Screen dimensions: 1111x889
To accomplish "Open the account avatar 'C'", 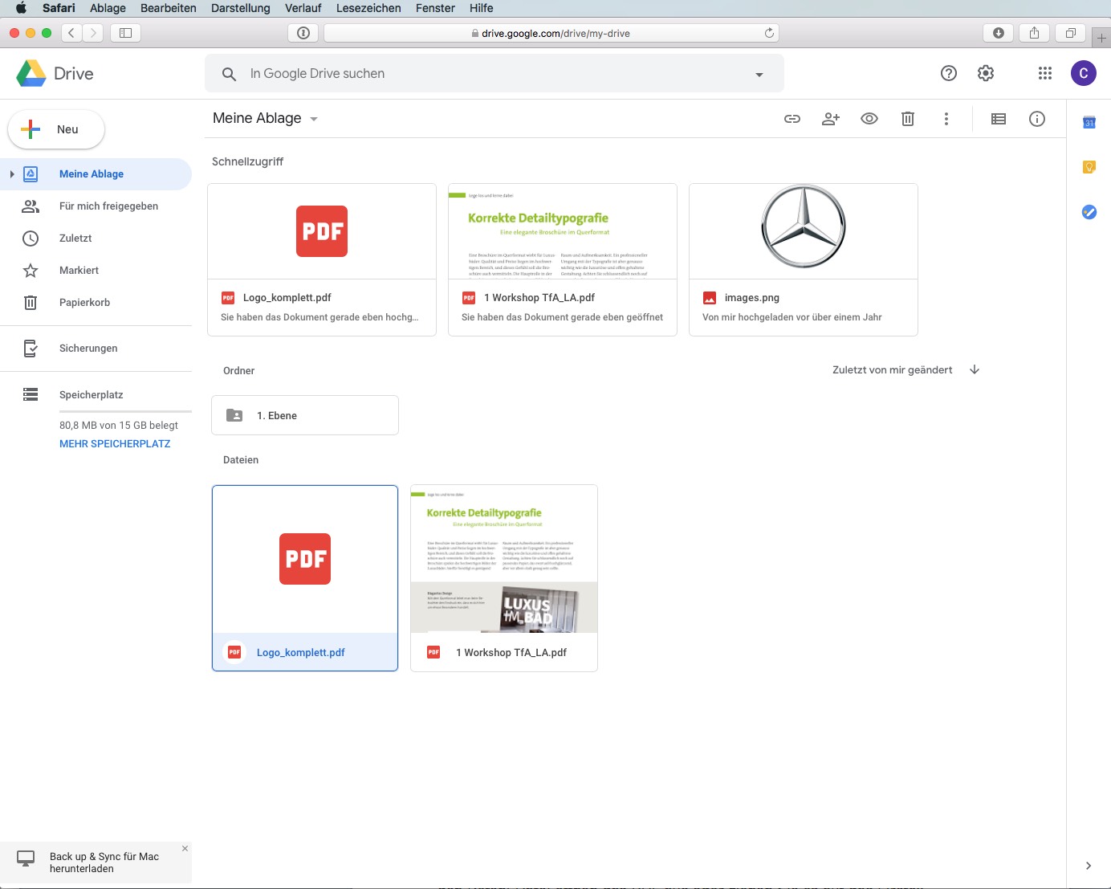I will tap(1084, 73).
